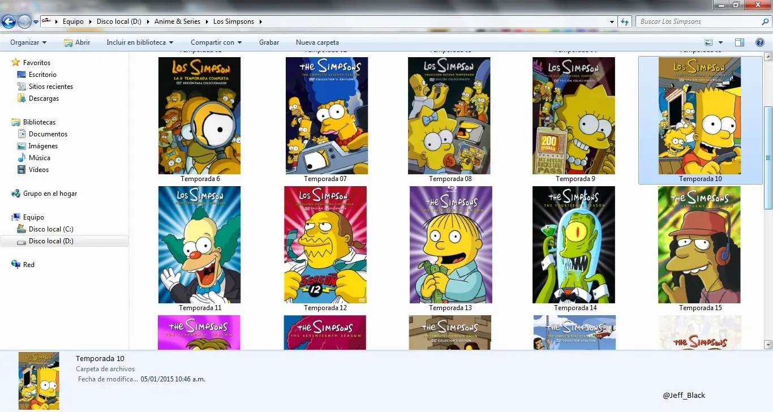Image resolution: width=773 pixels, height=412 pixels.
Task: Click the Back navigation arrow button
Action: [8, 22]
